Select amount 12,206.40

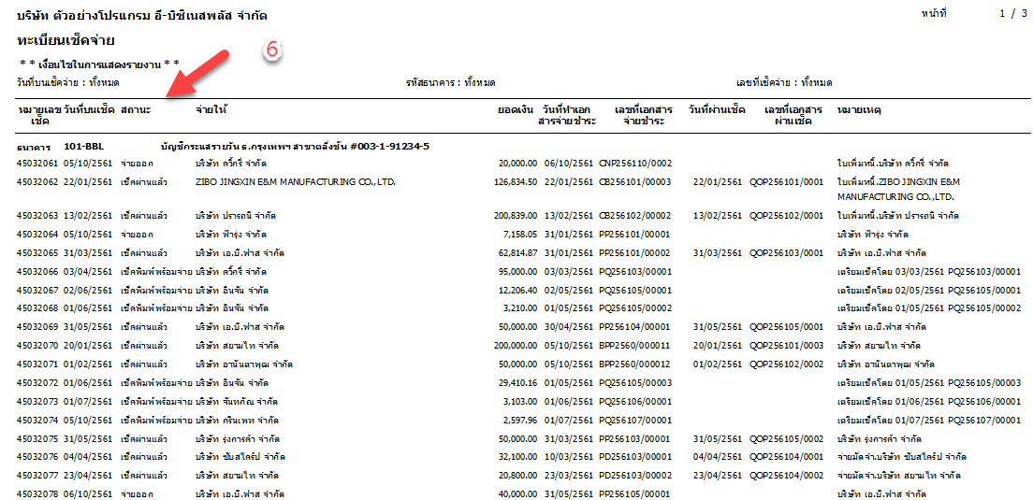pyautogui.click(x=517, y=290)
